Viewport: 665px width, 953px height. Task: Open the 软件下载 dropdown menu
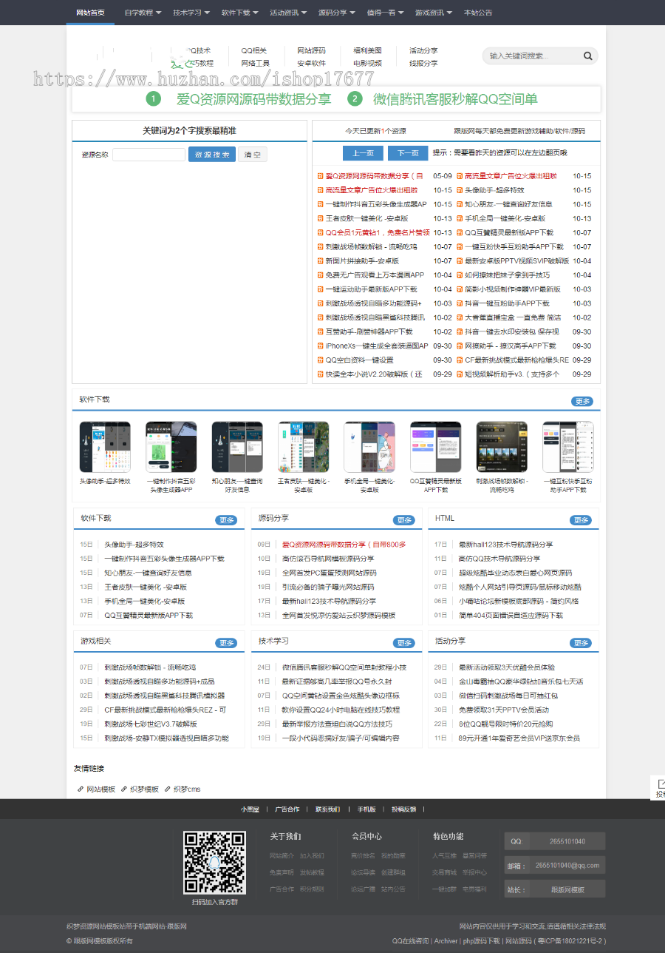pyautogui.click(x=240, y=12)
